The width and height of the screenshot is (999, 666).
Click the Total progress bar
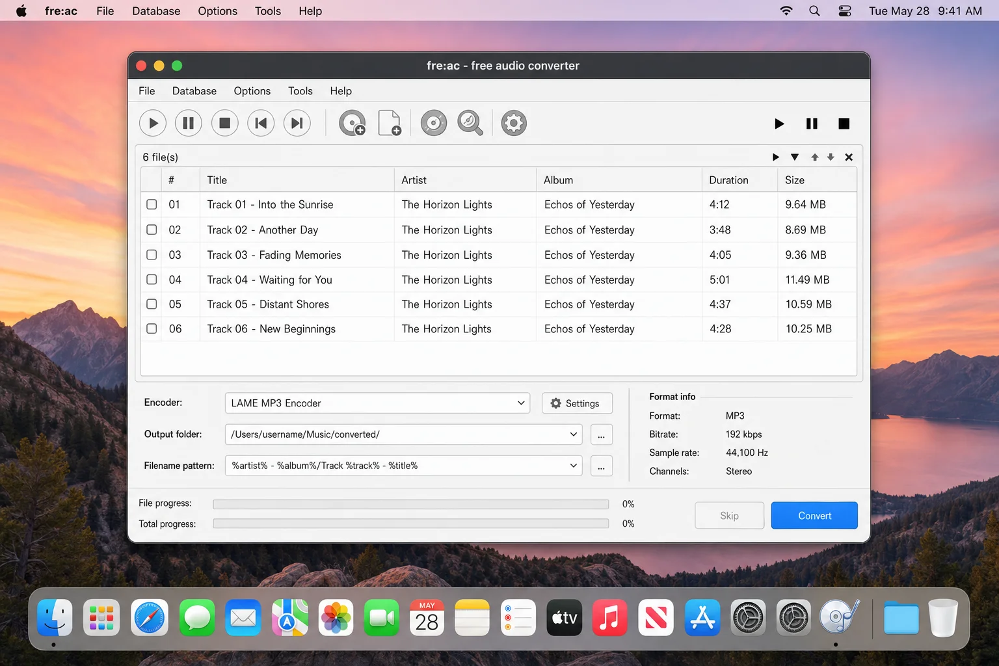410,524
